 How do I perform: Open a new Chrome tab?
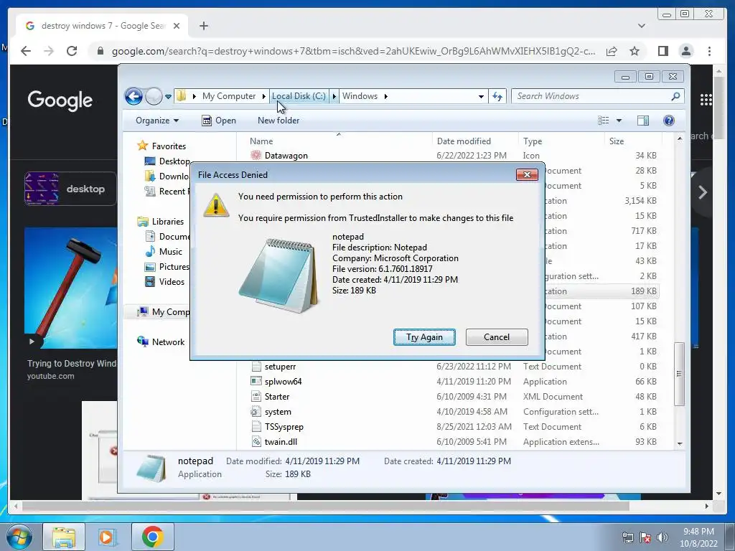pos(203,26)
